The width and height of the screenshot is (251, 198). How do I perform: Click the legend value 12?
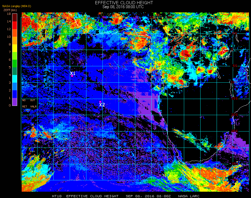click(9, 29)
